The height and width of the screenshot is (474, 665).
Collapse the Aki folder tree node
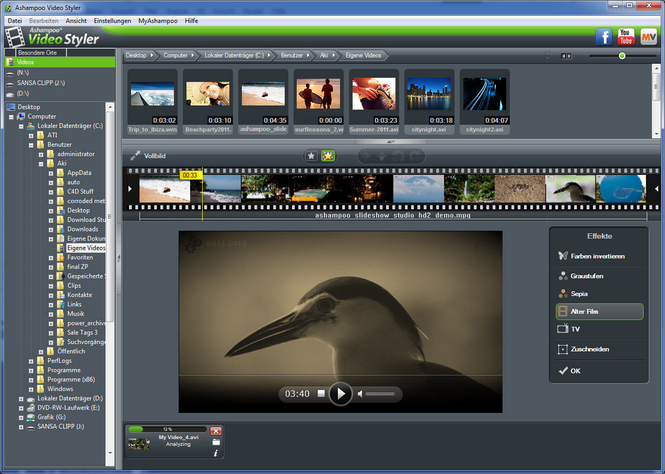41,163
